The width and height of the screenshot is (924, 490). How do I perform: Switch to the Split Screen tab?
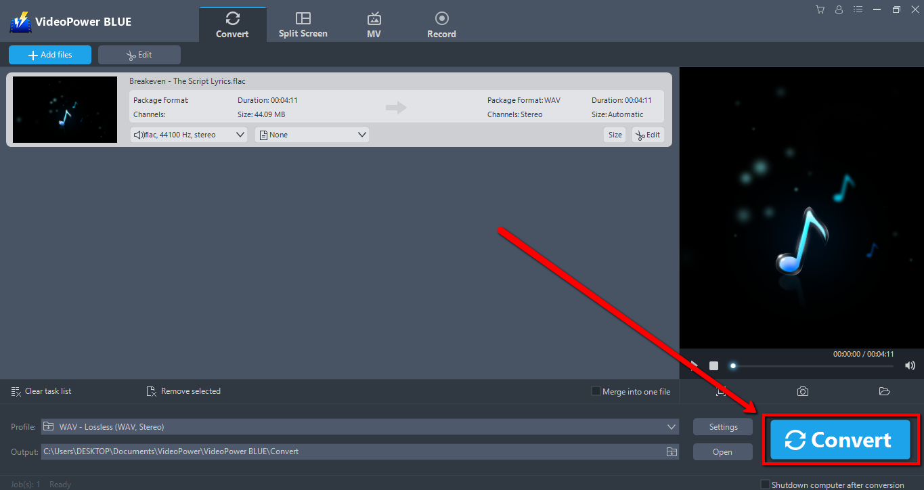(x=303, y=23)
